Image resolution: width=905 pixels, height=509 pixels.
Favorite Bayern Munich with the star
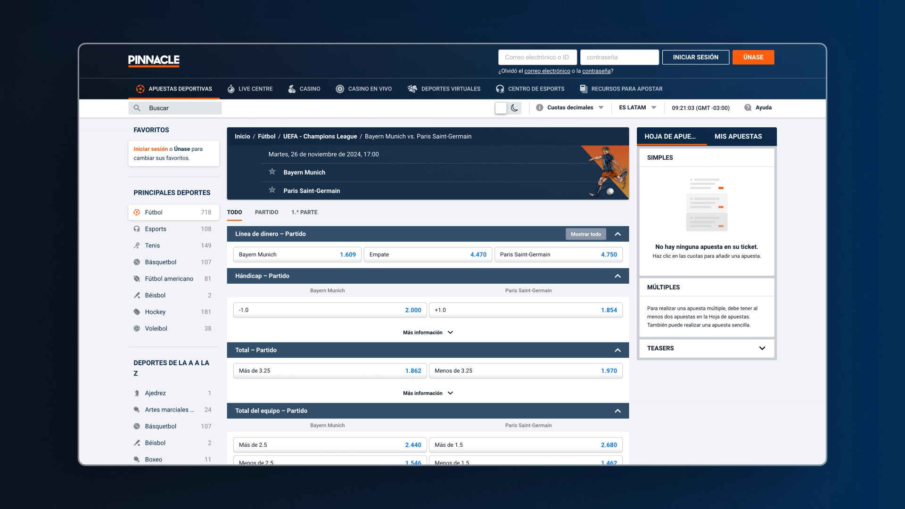(272, 172)
